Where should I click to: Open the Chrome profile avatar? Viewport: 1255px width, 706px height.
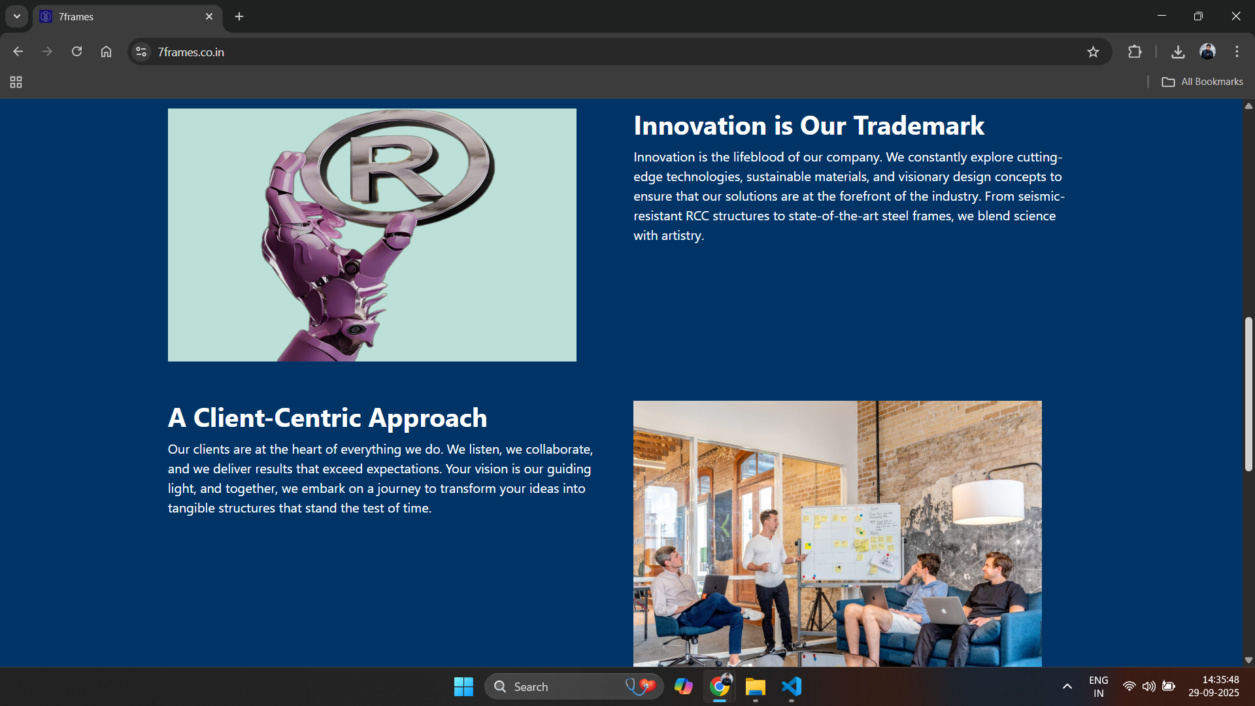click(1207, 52)
